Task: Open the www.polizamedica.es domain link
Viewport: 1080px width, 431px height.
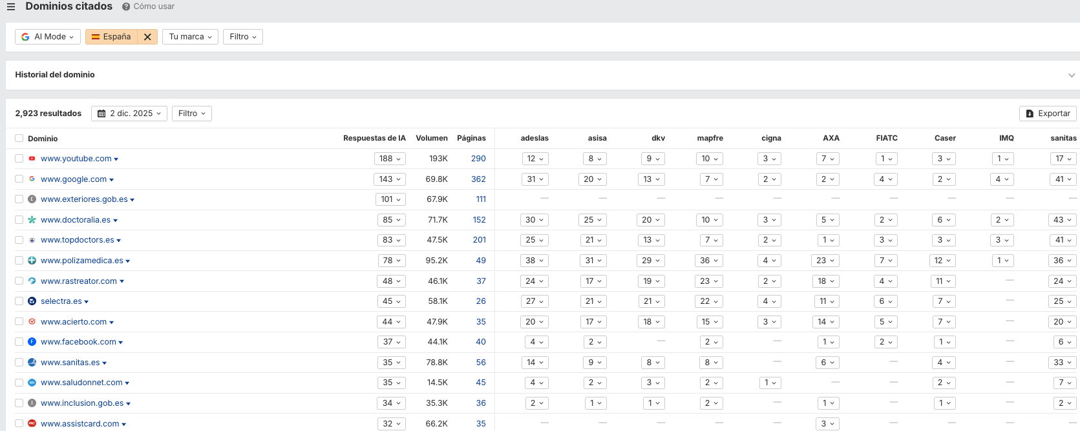Action: (x=82, y=261)
